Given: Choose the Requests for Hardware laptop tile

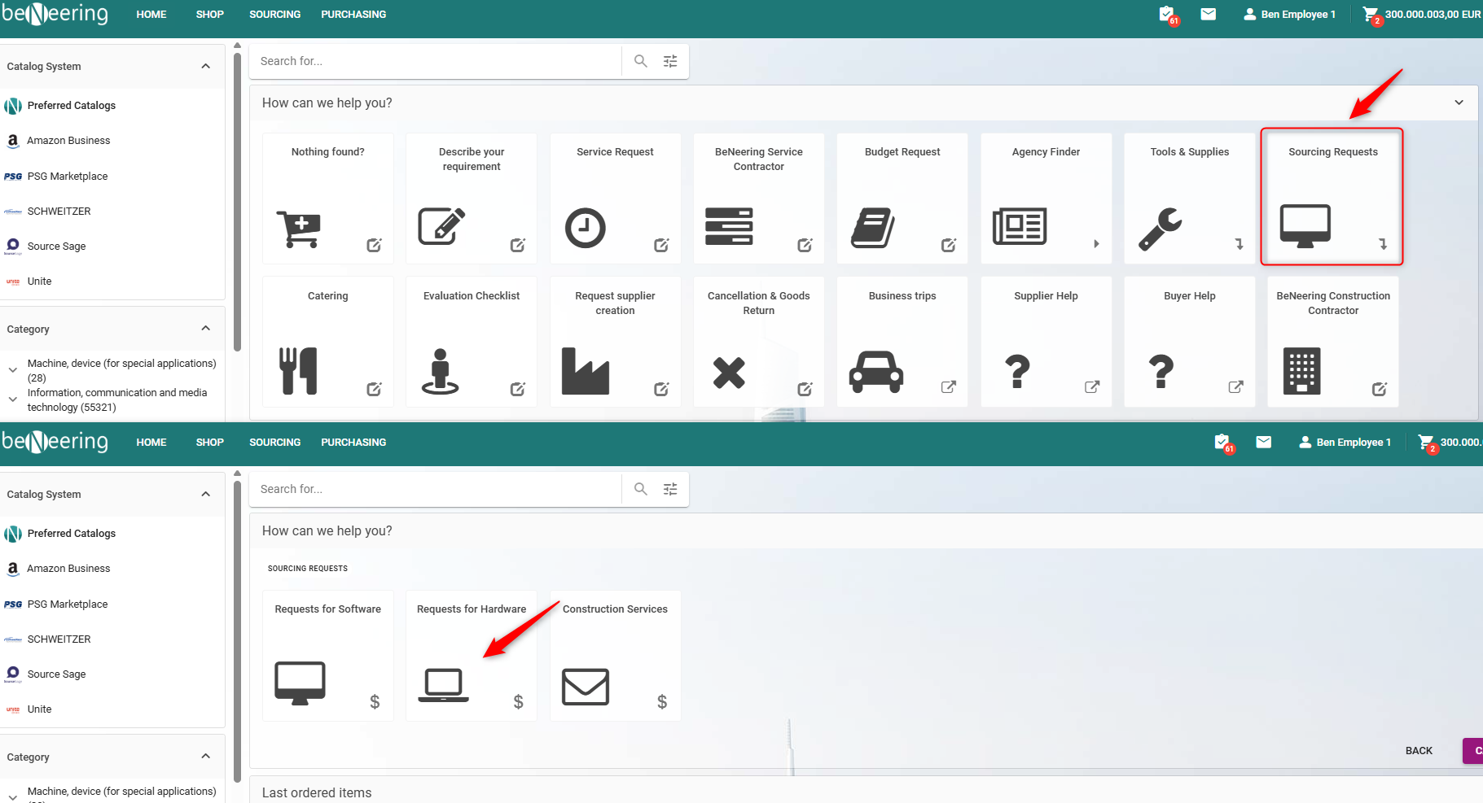Looking at the screenshot, I should tap(471, 656).
